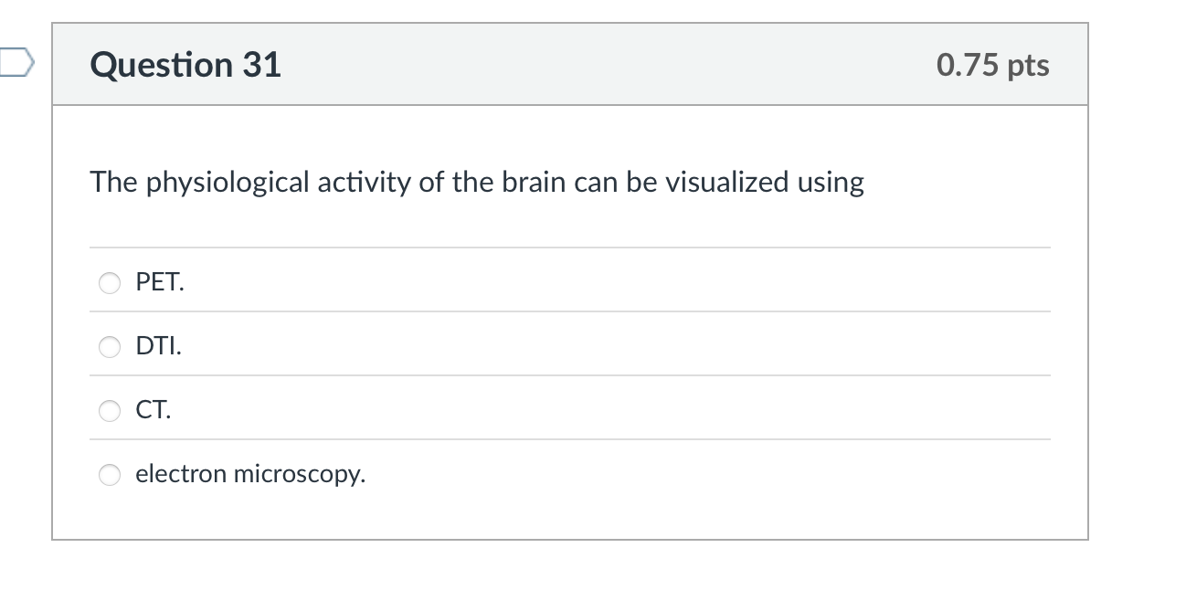Click the 0.75 pts label

click(x=991, y=64)
